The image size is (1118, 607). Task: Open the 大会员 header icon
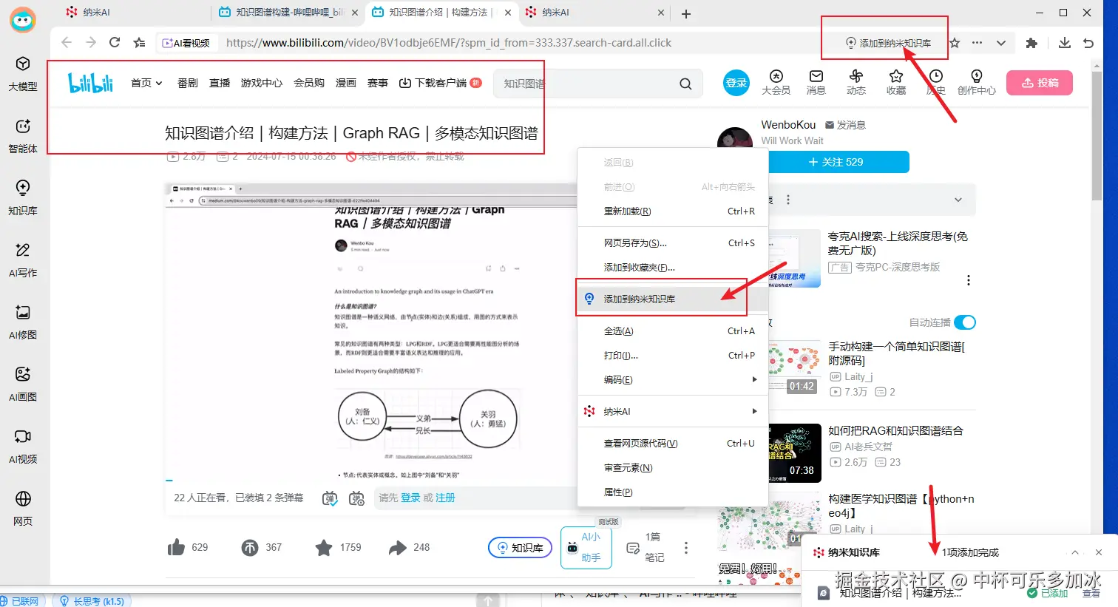click(776, 82)
